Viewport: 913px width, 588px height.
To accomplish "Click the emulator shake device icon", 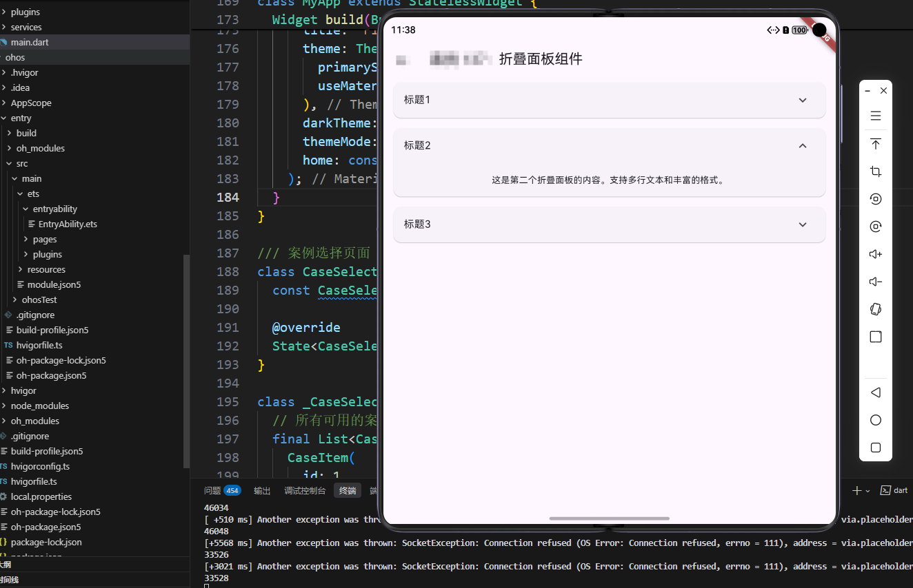I will coord(876,309).
